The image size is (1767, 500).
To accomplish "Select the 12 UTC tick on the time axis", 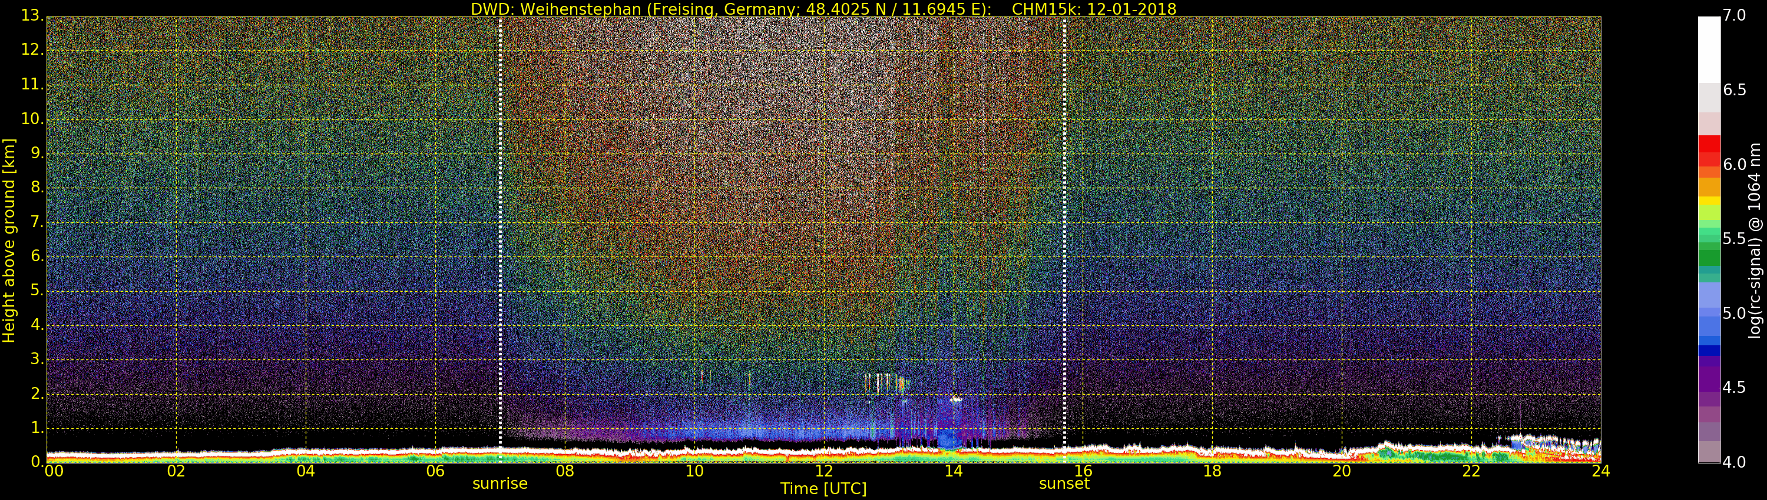I will (x=824, y=471).
